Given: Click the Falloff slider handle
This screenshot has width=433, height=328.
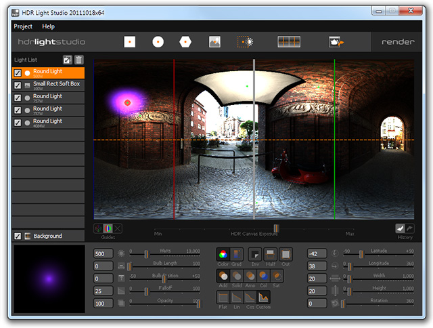Looking at the screenshot, I should pos(147,291).
